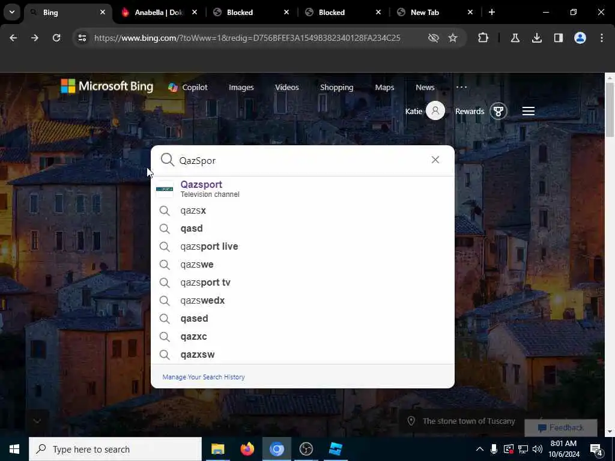Bookmark this page with the star

[x=453, y=38]
